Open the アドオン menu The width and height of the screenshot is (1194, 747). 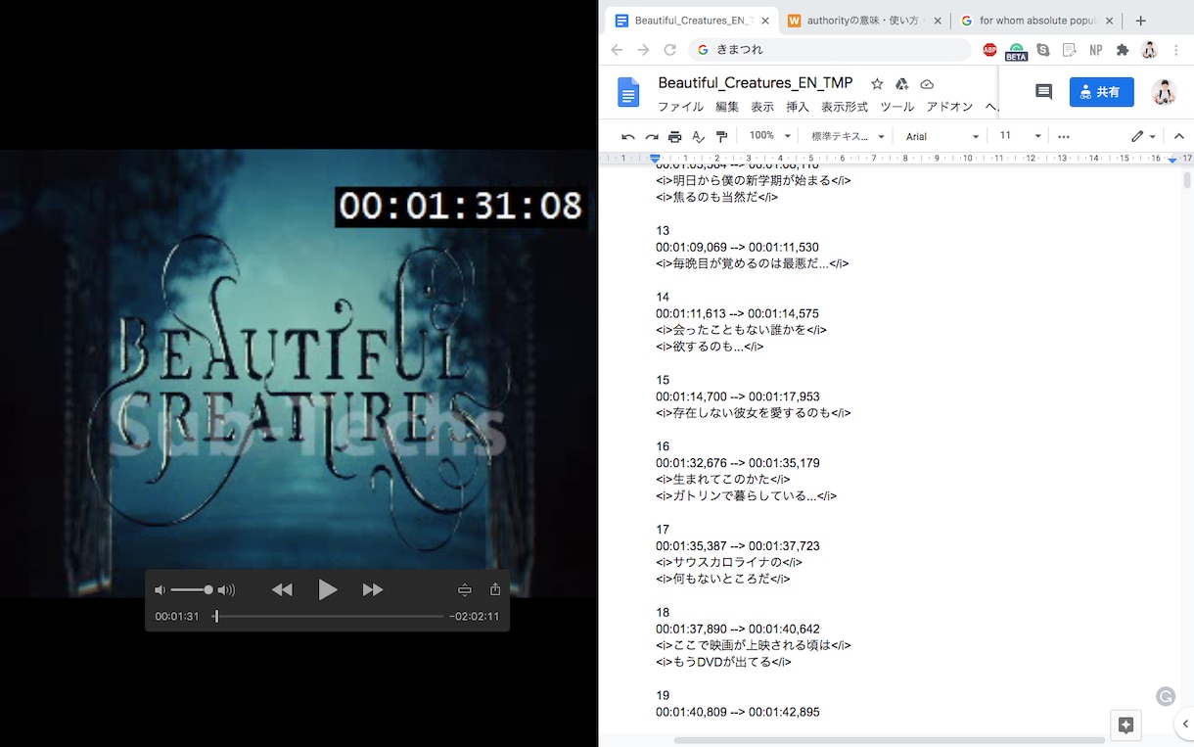click(x=949, y=107)
